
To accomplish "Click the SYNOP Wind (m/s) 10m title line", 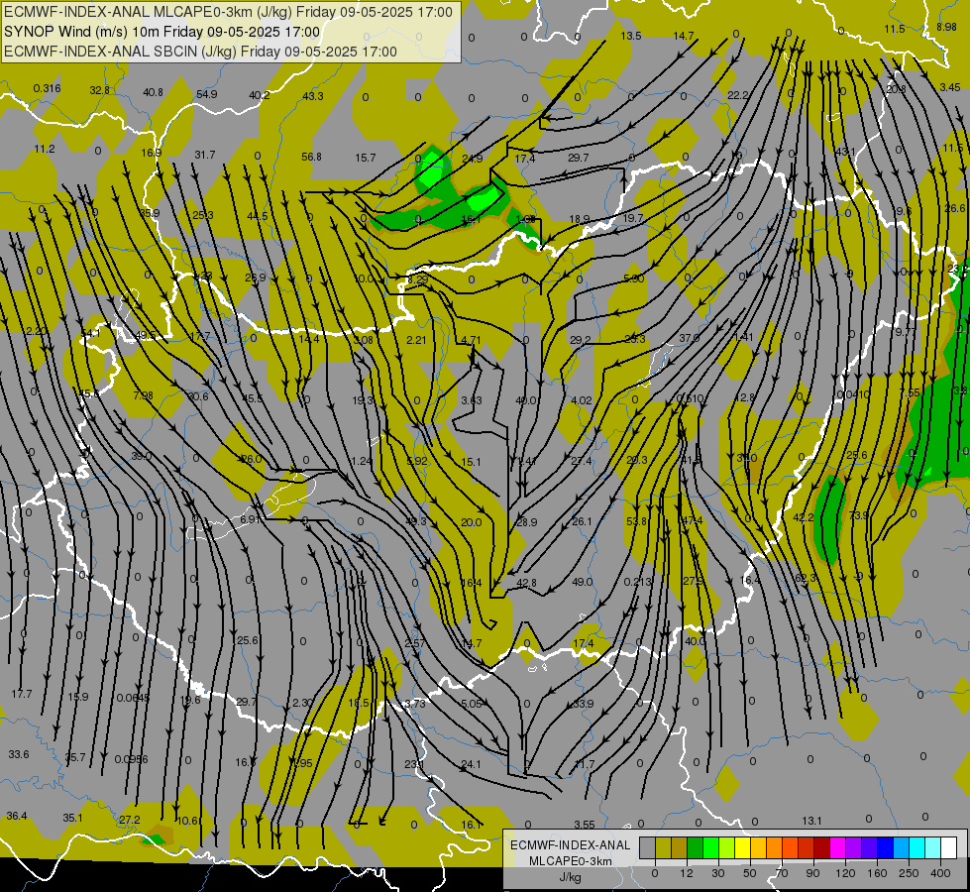I will pos(162,32).
